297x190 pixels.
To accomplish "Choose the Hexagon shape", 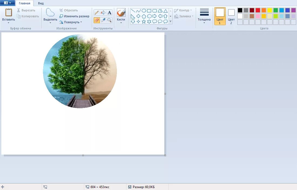I will (x=149, y=16).
